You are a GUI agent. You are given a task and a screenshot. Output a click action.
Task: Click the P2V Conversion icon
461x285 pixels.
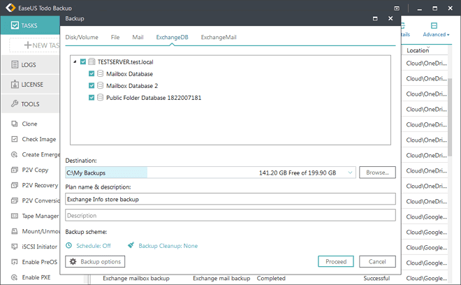pos(15,200)
